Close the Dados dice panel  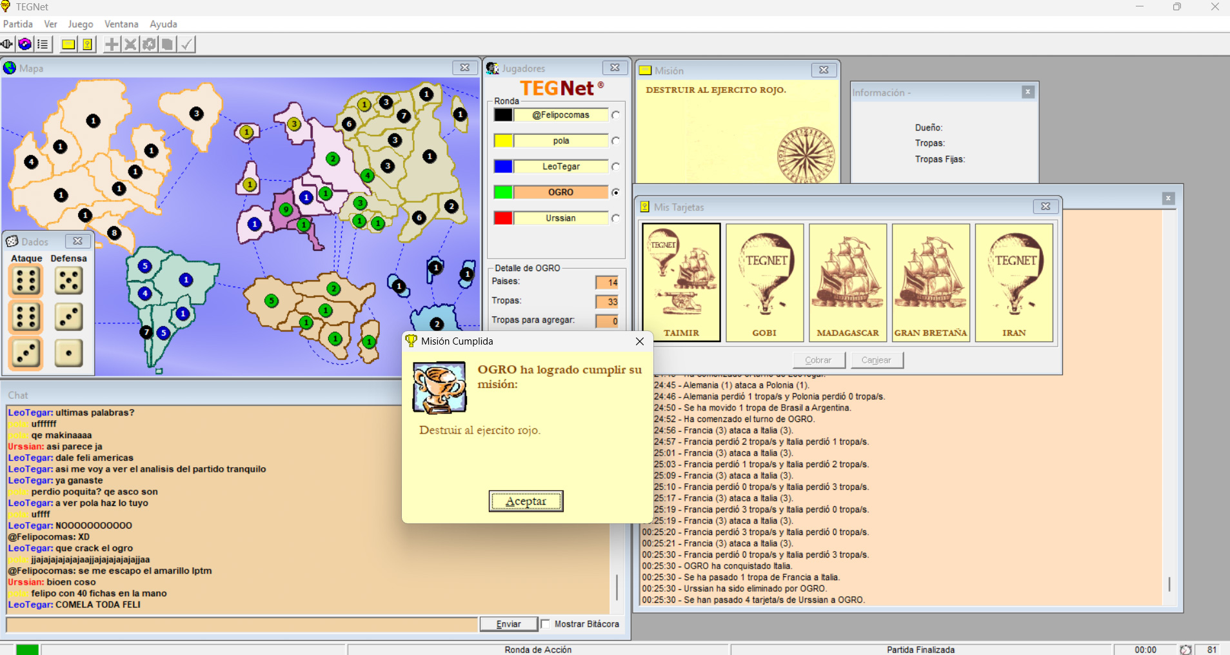click(x=77, y=241)
